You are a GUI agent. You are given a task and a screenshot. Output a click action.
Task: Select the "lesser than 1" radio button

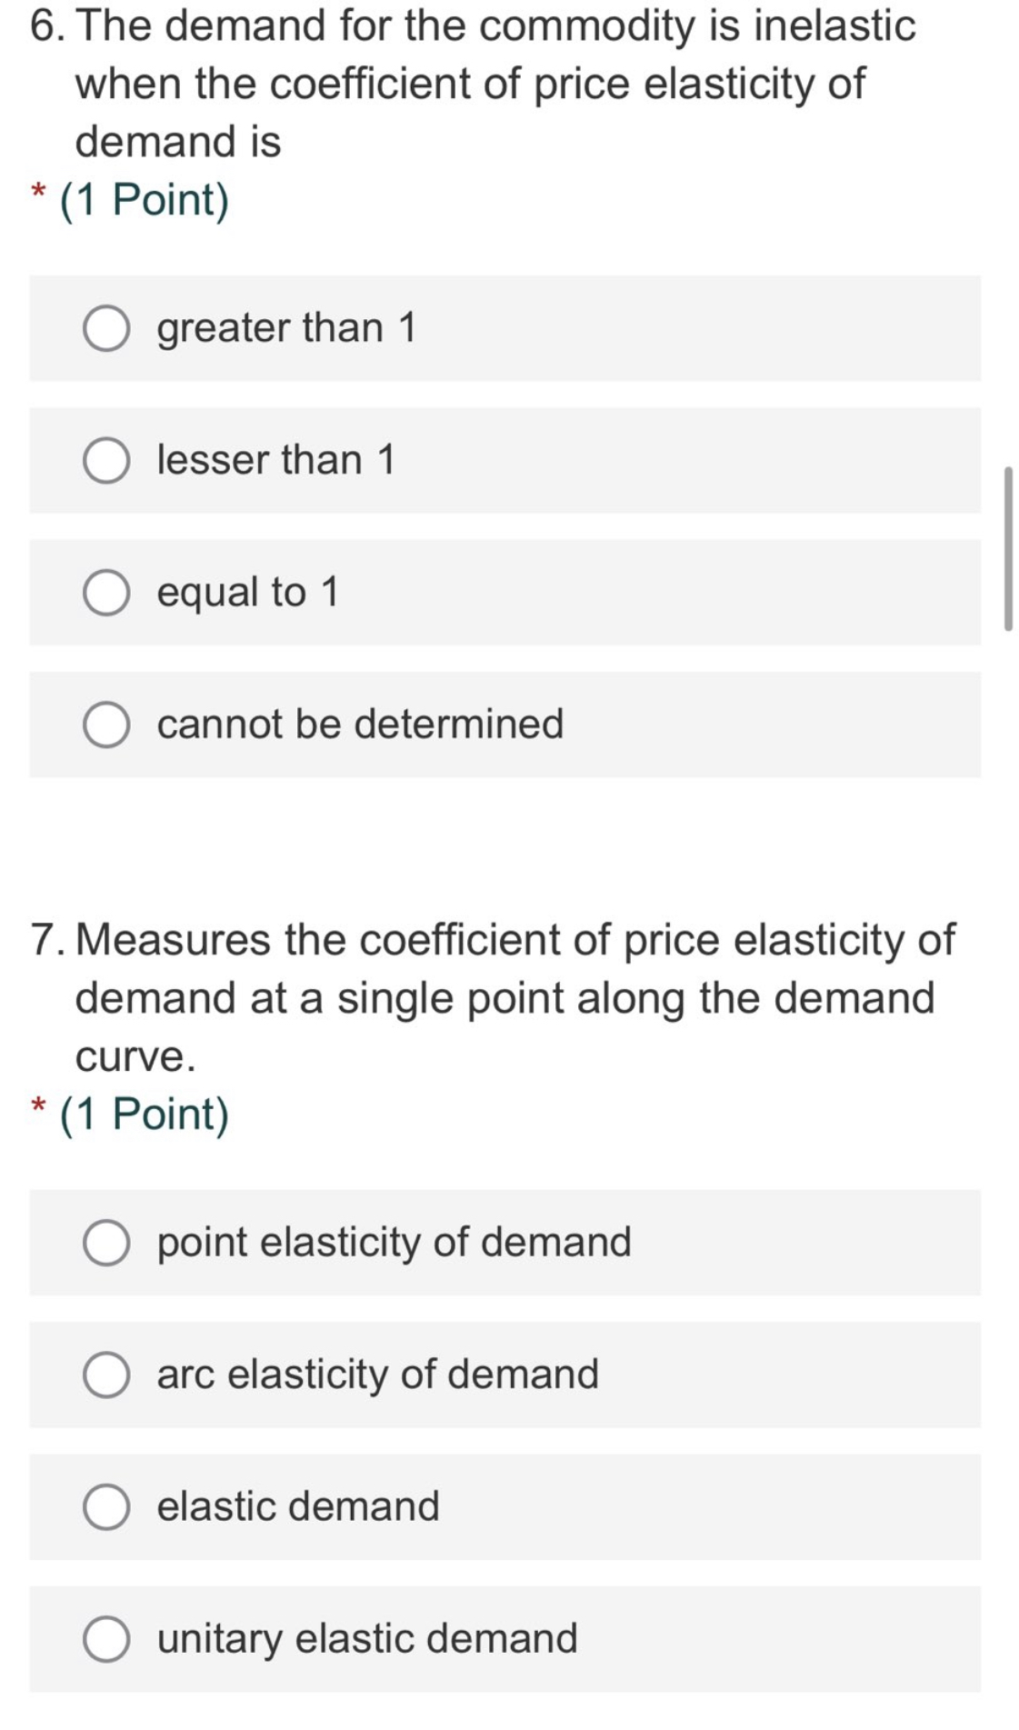tap(106, 461)
